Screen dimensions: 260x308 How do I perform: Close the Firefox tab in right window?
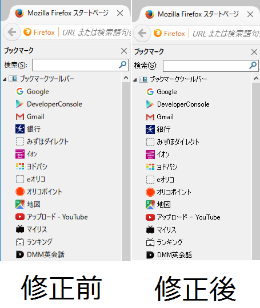click(x=250, y=14)
